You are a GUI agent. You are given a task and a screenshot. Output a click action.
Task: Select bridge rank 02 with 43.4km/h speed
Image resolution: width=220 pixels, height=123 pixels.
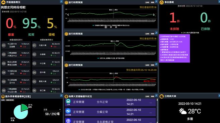point(47,54)
